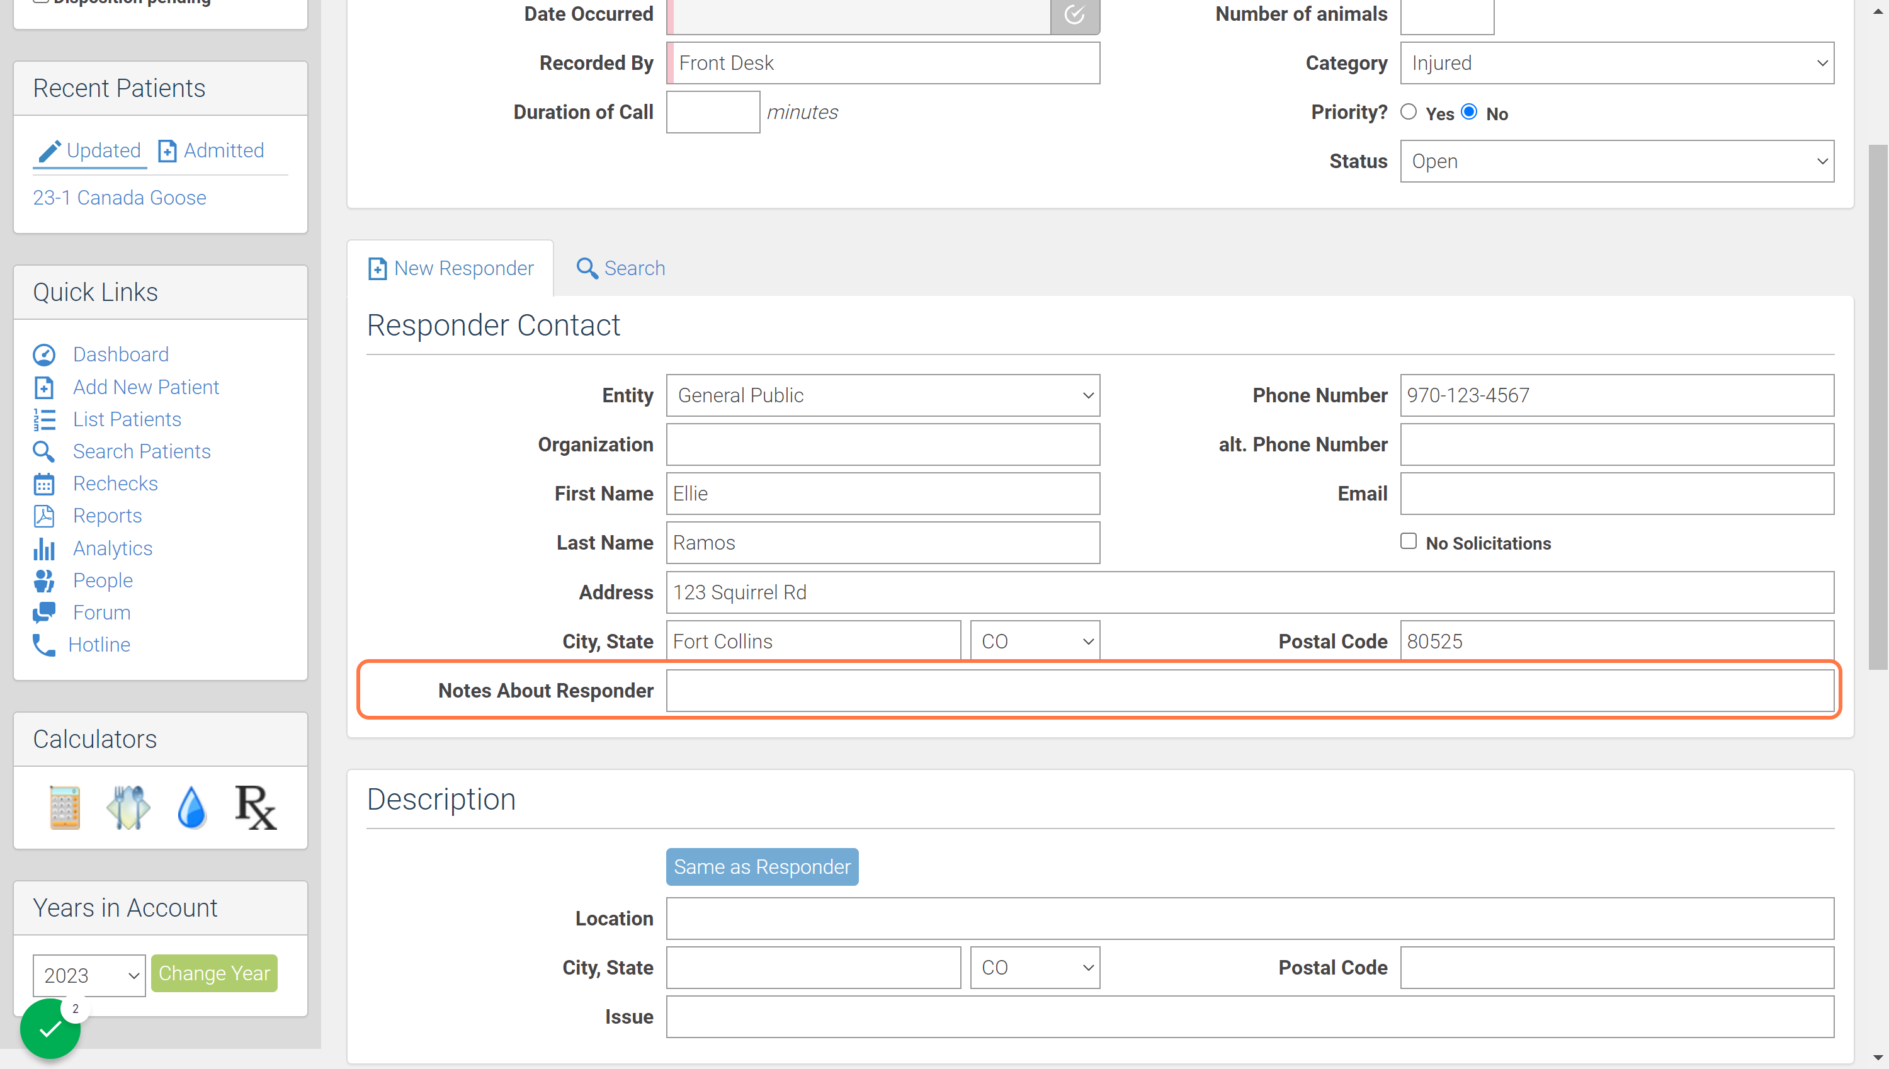Open the Category dropdown showing Injured
This screenshot has height=1069, width=1889.
click(x=1616, y=63)
